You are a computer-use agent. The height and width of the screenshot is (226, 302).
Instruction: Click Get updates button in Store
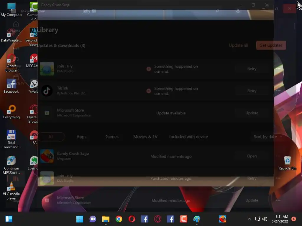click(271, 45)
